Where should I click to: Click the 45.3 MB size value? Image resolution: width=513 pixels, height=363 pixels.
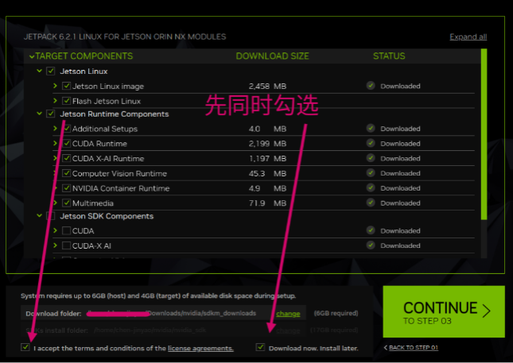[x=267, y=173]
